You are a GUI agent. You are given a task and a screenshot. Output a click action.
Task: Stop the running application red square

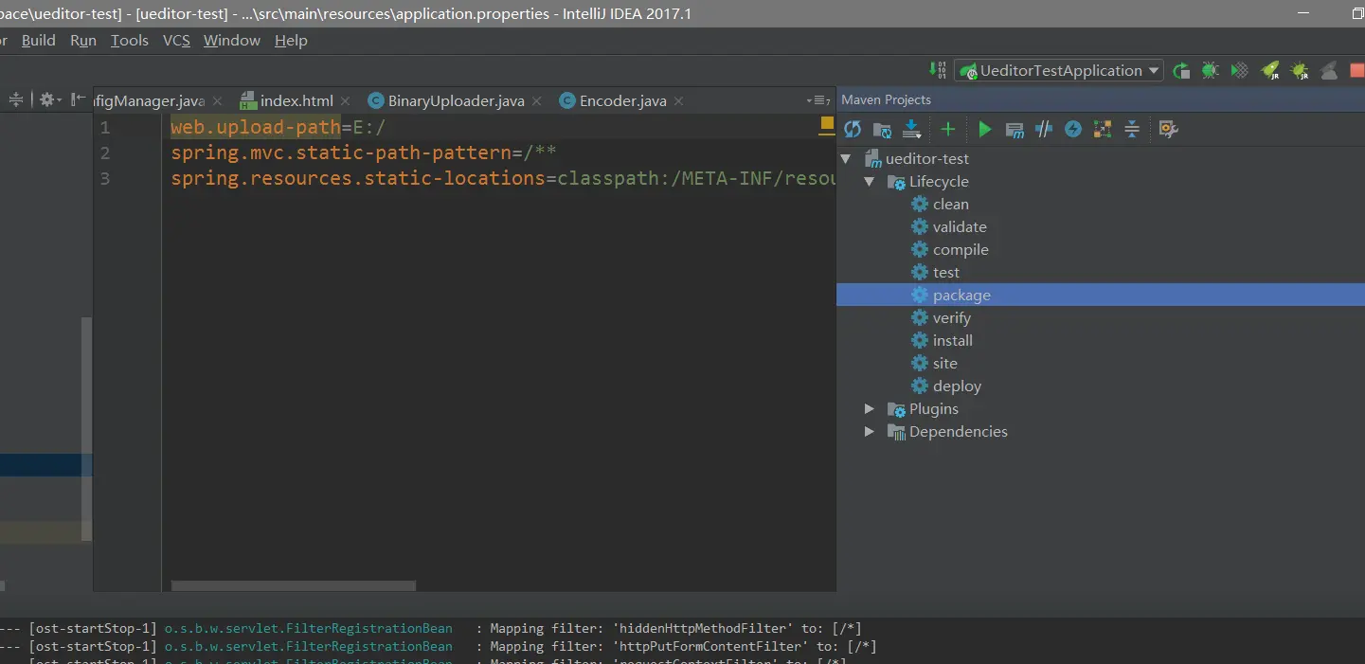1357,70
